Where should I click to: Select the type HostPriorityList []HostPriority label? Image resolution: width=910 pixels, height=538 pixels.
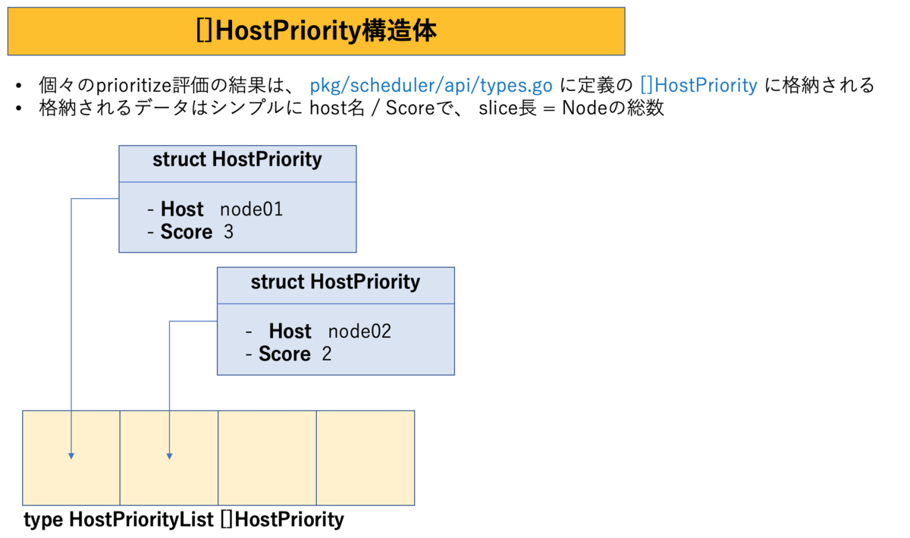(184, 520)
